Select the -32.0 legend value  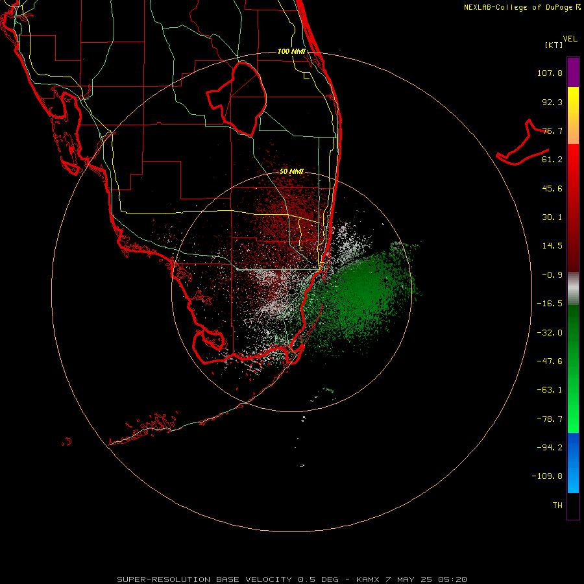[x=550, y=333]
